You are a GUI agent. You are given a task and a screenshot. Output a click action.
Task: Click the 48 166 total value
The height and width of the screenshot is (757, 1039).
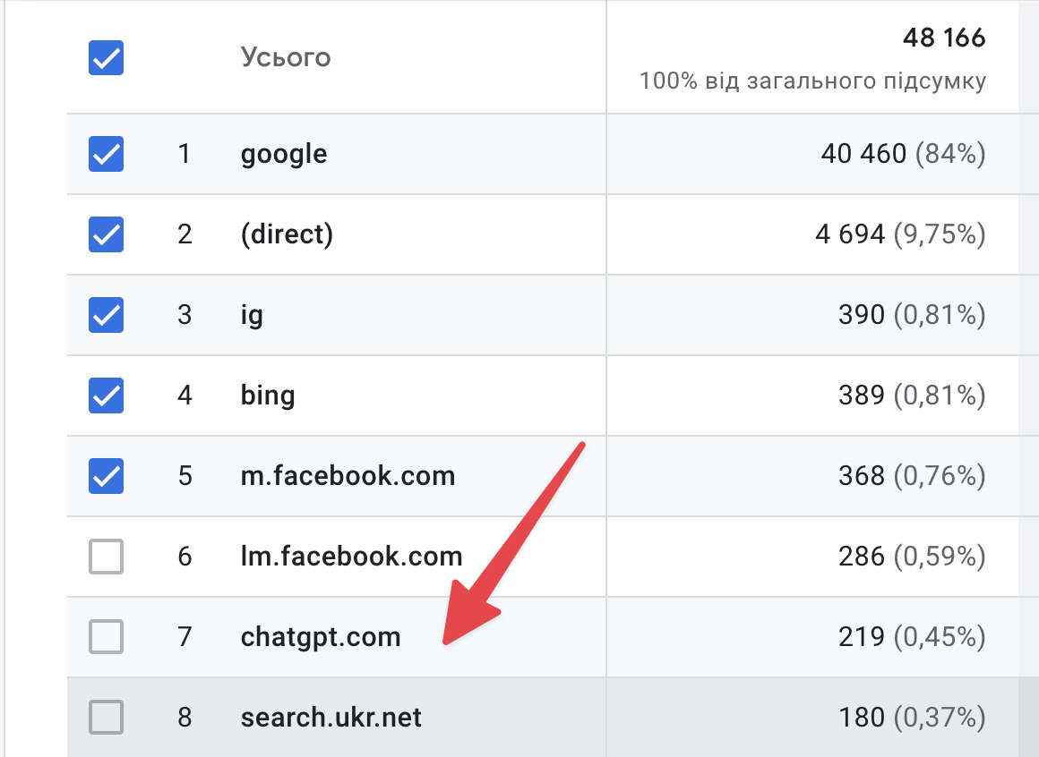pos(944,38)
